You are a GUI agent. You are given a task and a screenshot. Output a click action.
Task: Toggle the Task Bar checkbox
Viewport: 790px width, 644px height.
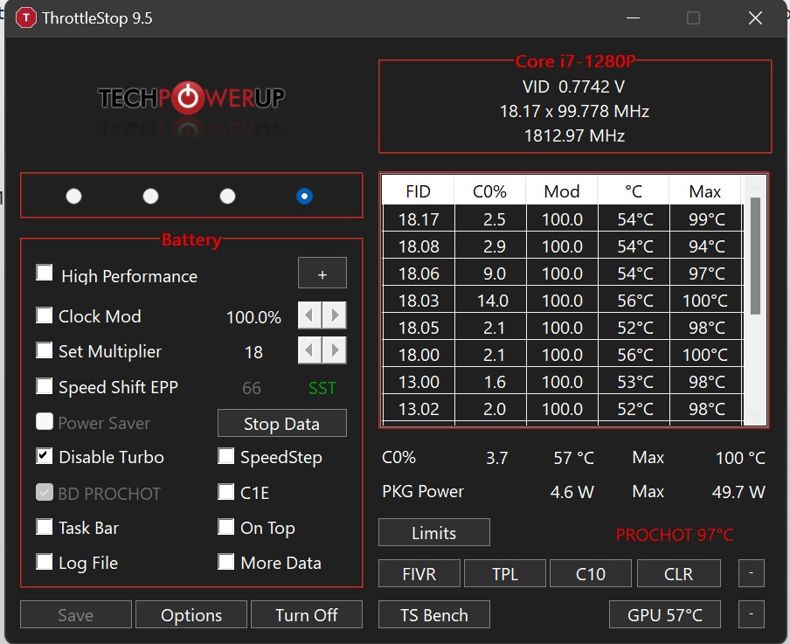(45, 527)
